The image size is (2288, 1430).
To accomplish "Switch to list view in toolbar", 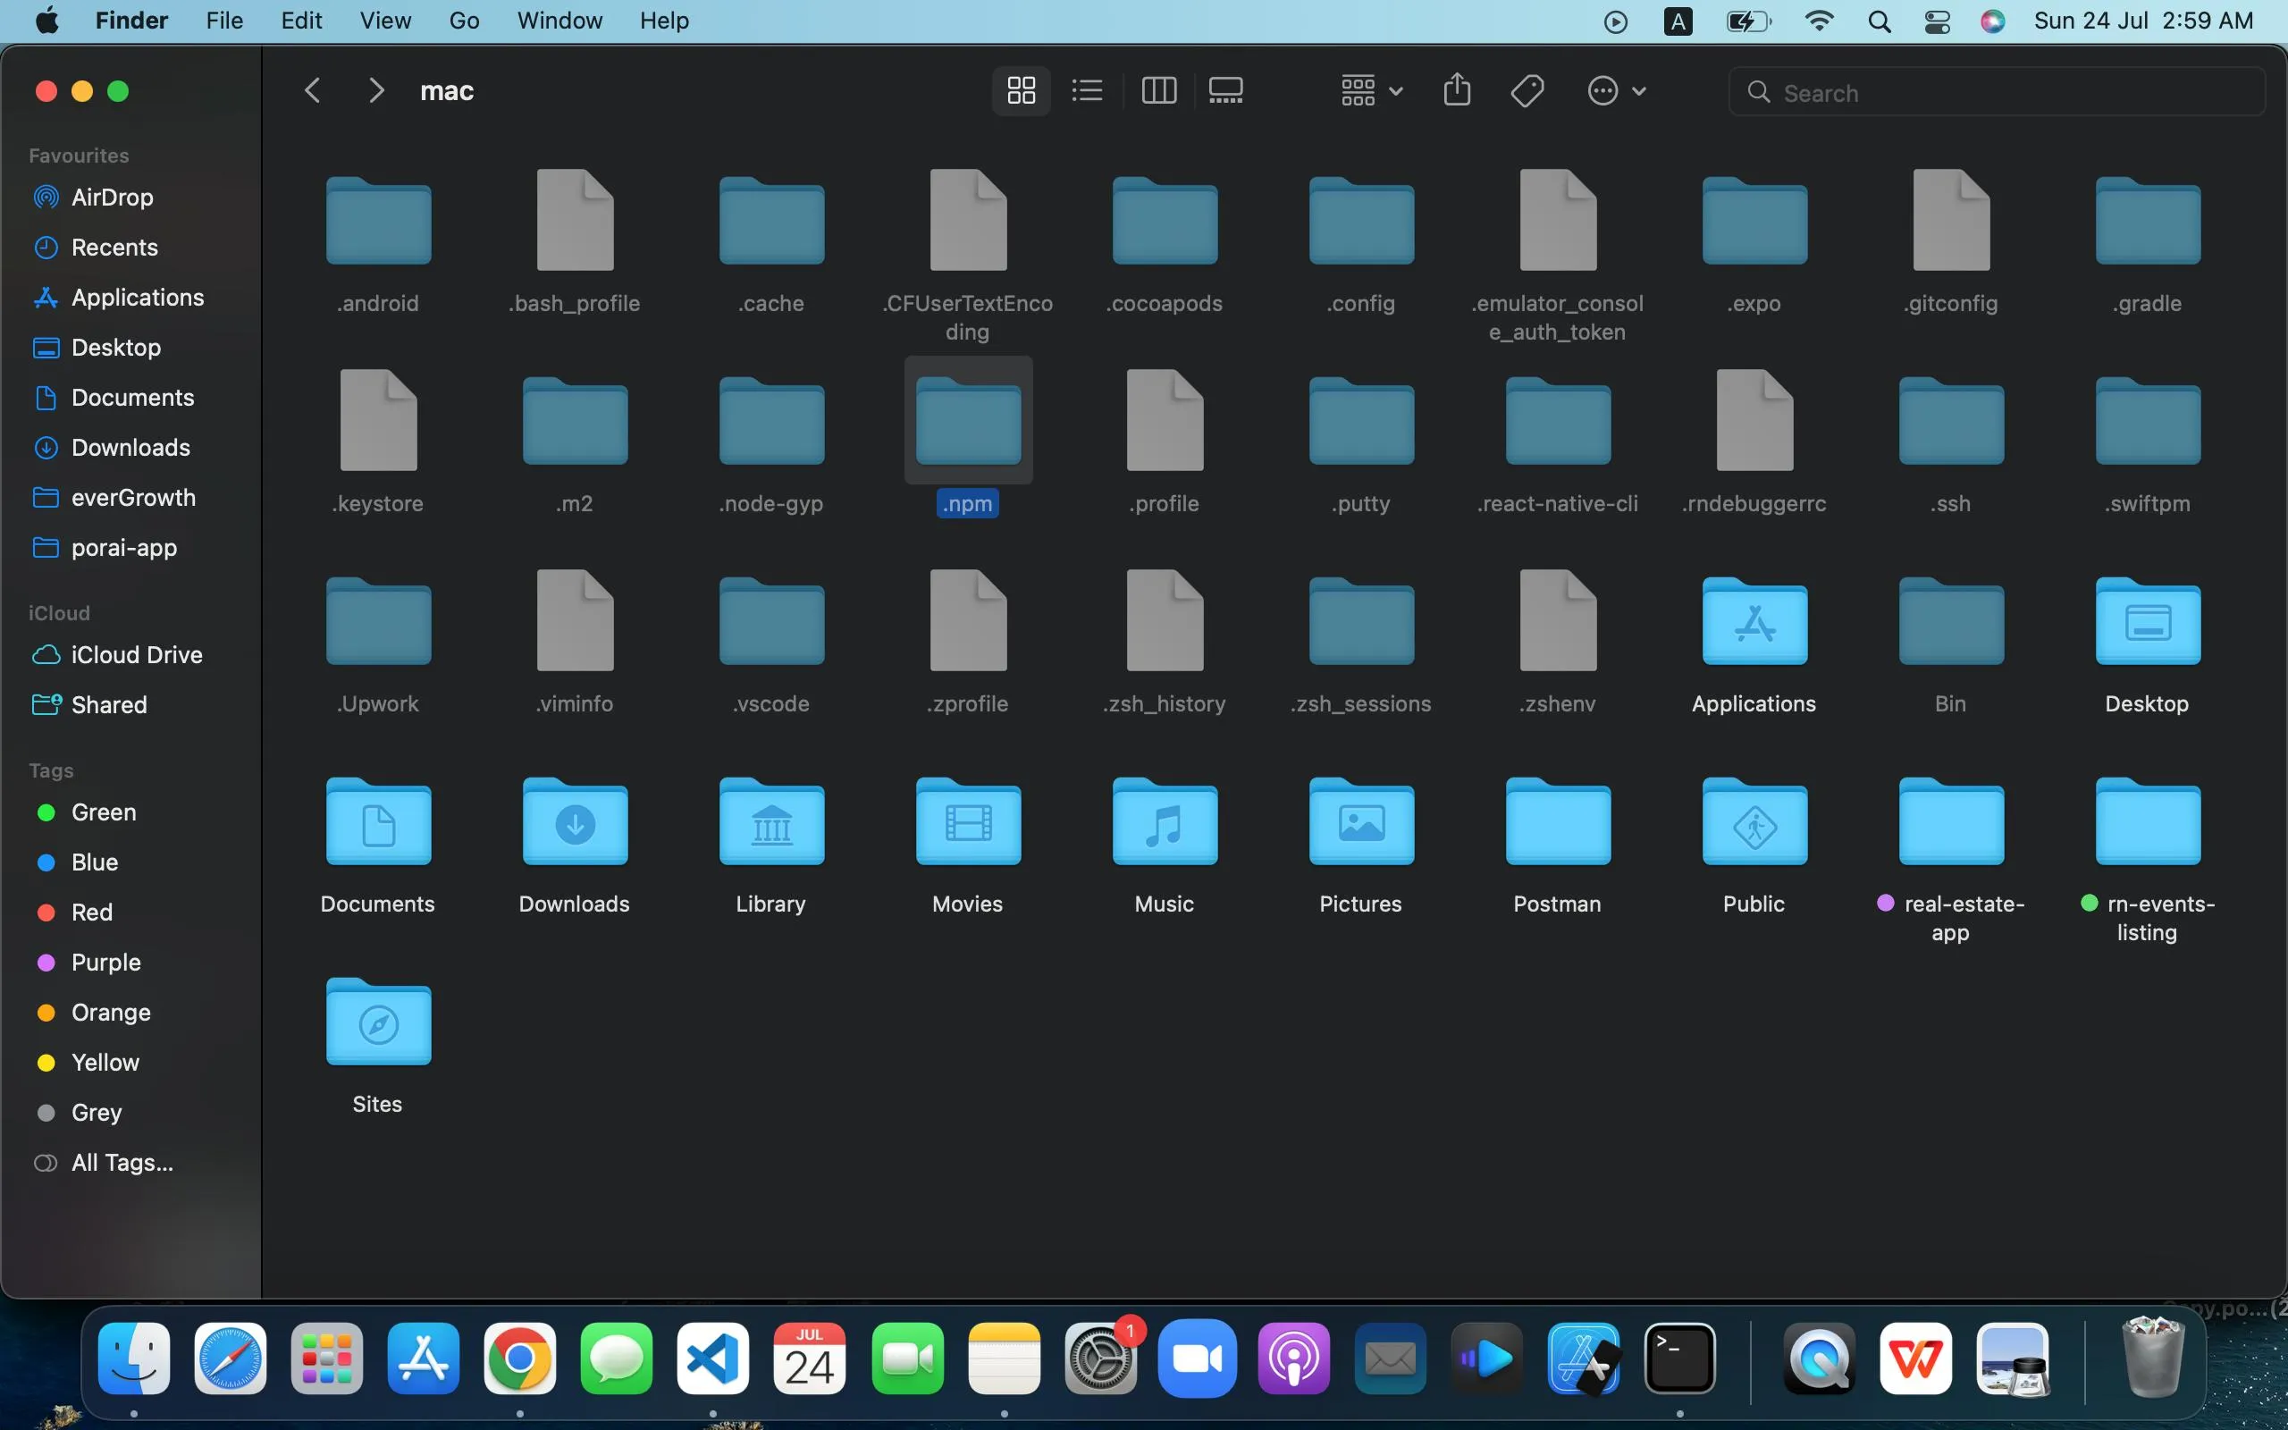I will (x=1088, y=91).
